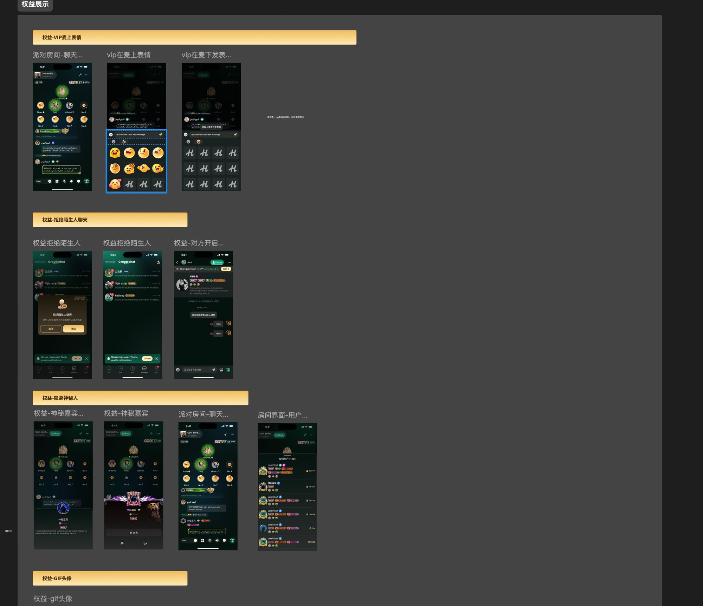This screenshot has height=606, width=703.
Task: Click the green gift icon in the Aimi chat input bar
Action: pyautogui.click(x=228, y=370)
